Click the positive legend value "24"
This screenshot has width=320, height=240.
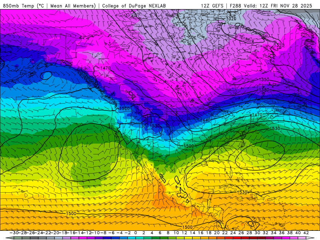[x=233, y=233]
